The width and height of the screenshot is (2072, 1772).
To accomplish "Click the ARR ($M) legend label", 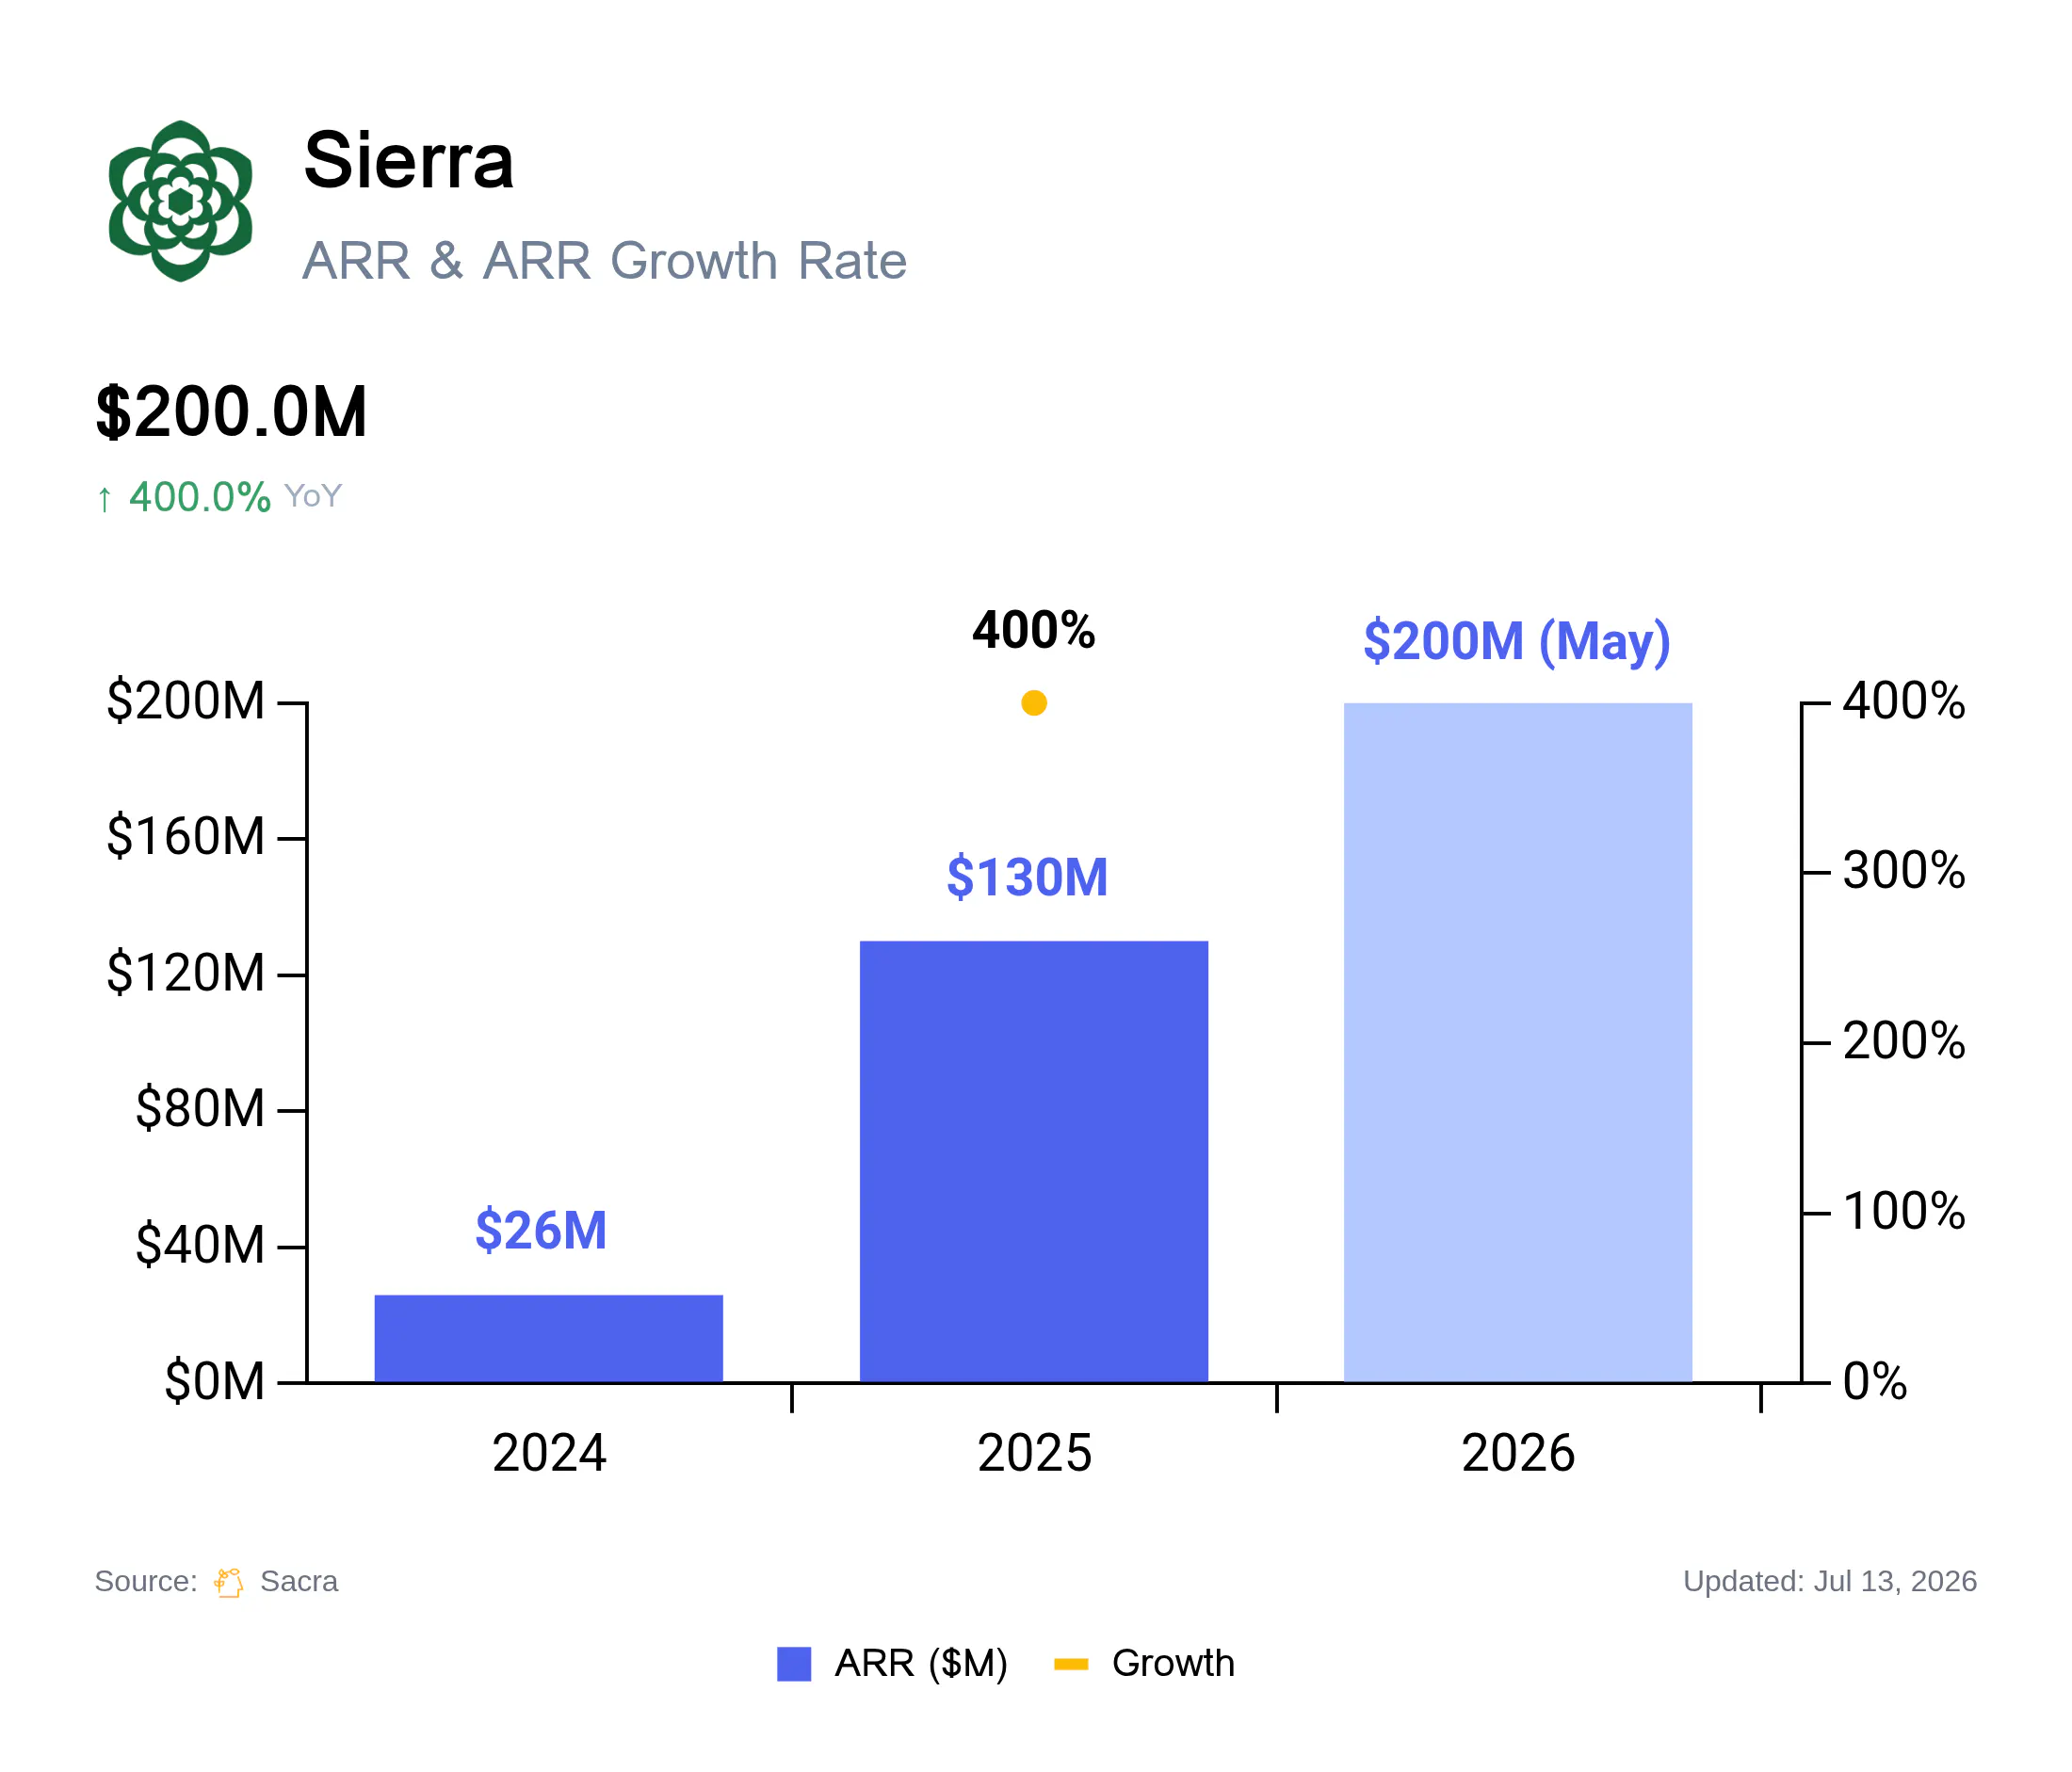I will pyautogui.click(x=921, y=1664).
